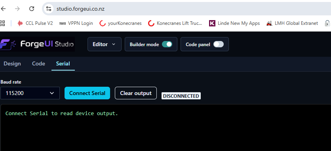
Task: Toggle Builder mode switch off
Action: tap(167, 44)
